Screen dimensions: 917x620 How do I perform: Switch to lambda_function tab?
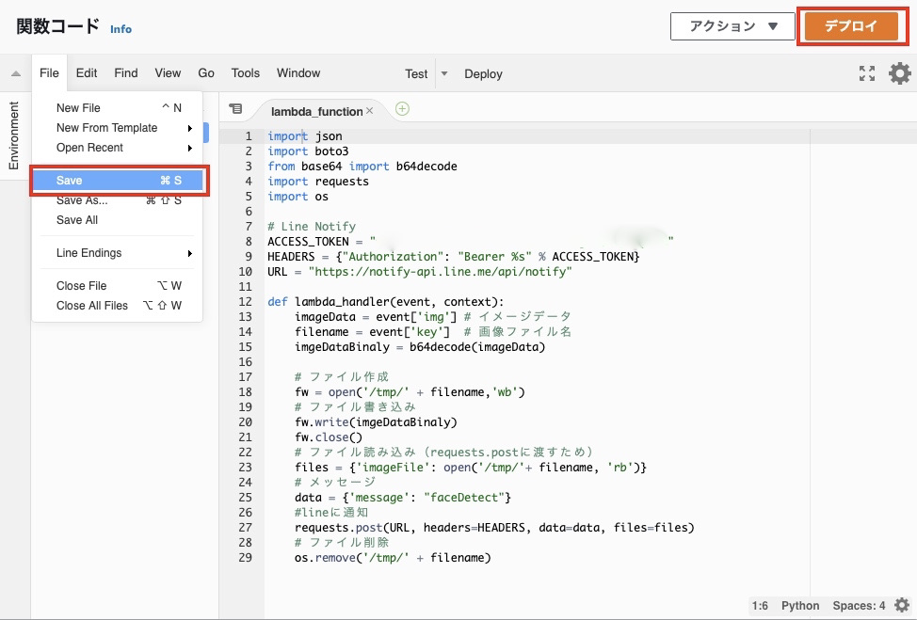316,111
